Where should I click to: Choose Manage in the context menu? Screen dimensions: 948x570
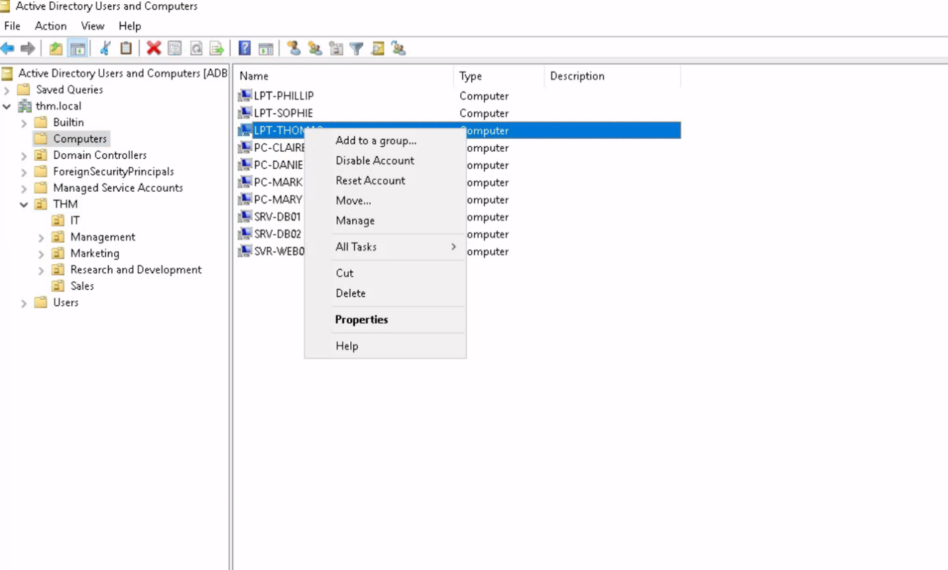[385, 220]
